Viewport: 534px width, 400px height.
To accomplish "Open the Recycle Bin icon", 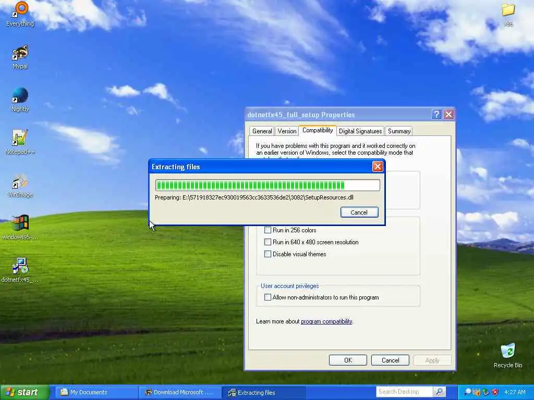I will point(508,356).
